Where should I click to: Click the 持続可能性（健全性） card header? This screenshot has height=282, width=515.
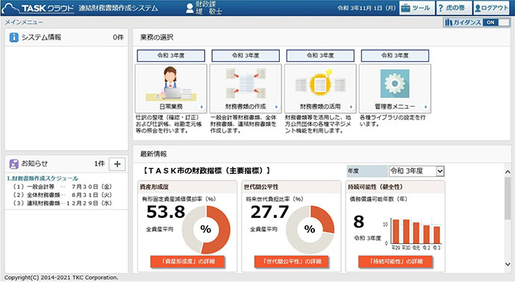[x=396, y=187]
